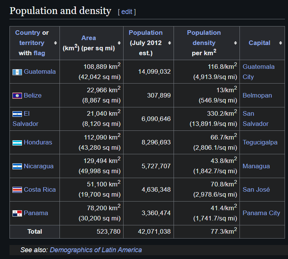
Task: Click Nicaragua area 129,494 km²
Action: click(x=102, y=160)
